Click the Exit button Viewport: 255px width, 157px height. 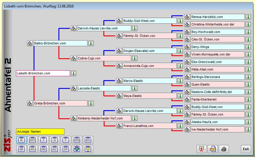click(x=246, y=149)
